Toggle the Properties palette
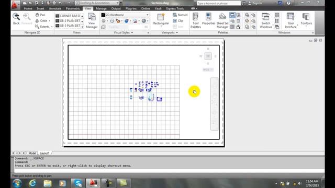The width and height of the screenshot is (335, 188). tap(208, 19)
